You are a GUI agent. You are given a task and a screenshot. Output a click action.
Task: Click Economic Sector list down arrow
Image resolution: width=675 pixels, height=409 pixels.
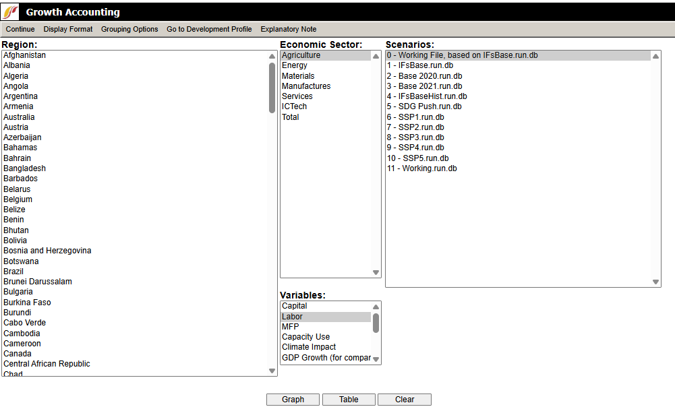click(376, 272)
